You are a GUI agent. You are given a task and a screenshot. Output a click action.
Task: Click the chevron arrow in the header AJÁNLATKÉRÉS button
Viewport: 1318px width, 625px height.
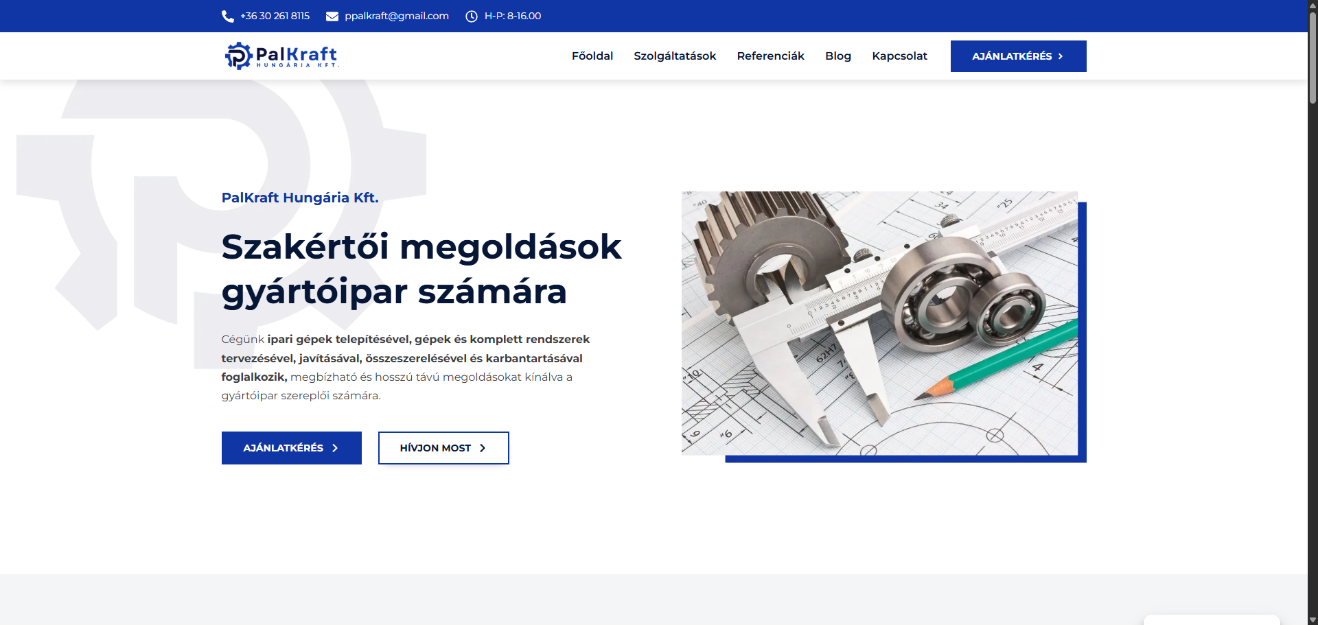click(1061, 56)
